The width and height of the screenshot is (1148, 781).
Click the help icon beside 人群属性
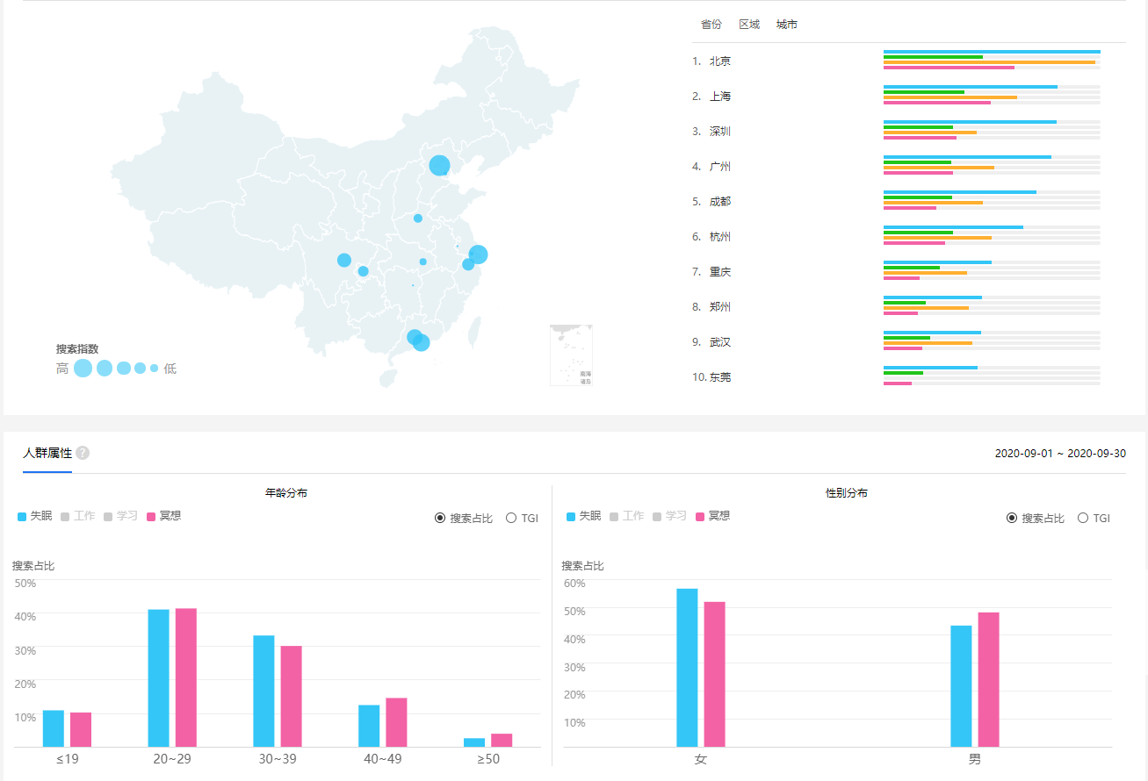tap(83, 453)
